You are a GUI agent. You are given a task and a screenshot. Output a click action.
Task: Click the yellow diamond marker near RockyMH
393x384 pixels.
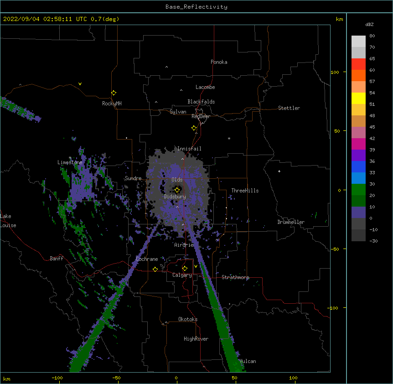pos(114,93)
